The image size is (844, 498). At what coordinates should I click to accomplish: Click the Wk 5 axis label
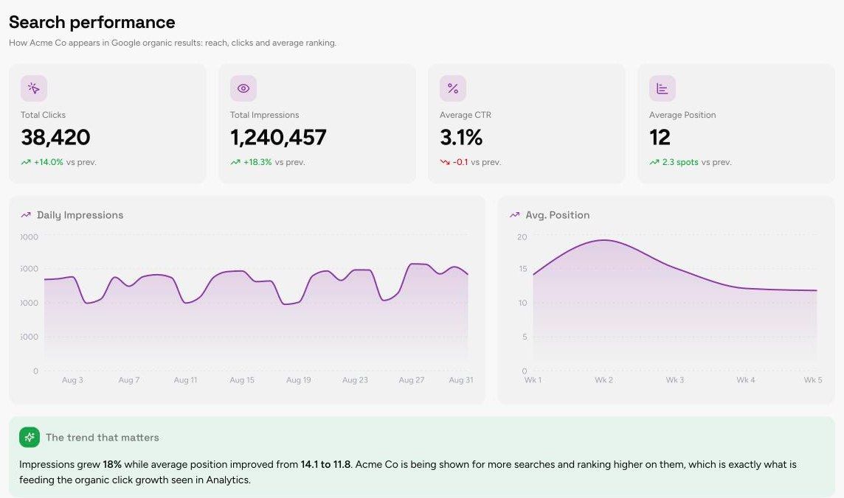[x=813, y=380]
